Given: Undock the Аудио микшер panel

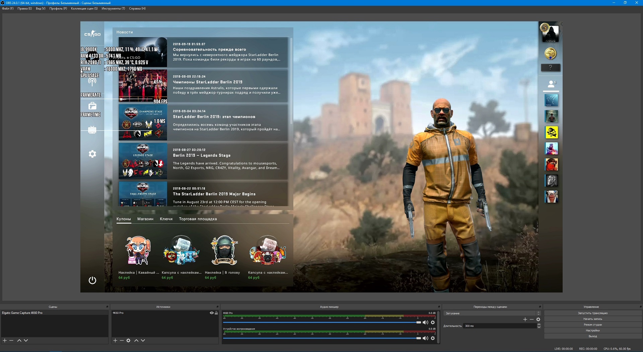Looking at the screenshot, I should pos(439,307).
